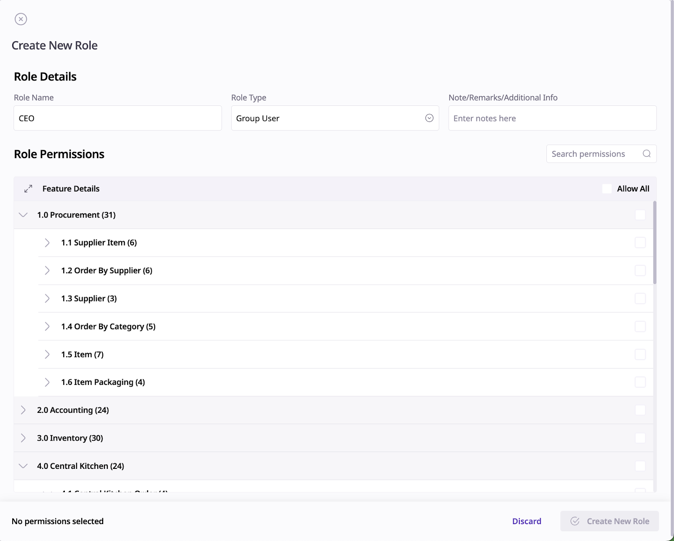Expand the 2.0 Accounting section
Image resolution: width=674 pixels, height=541 pixels.
pos(24,410)
